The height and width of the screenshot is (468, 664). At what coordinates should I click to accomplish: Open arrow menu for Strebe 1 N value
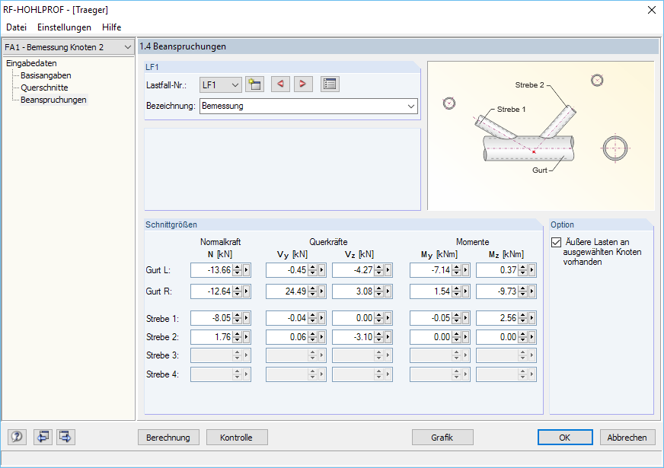point(246,318)
